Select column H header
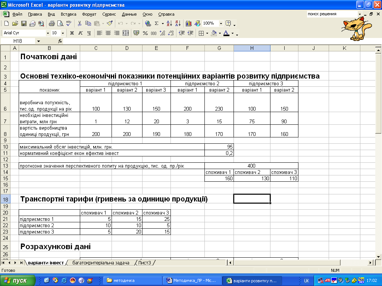 tap(252, 48)
